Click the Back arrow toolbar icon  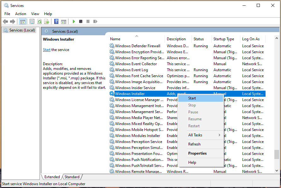point(5,21)
